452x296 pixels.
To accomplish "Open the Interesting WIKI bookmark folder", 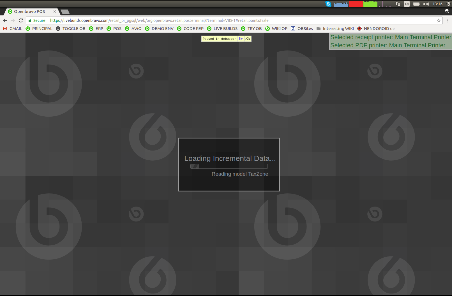I will tap(335, 29).
